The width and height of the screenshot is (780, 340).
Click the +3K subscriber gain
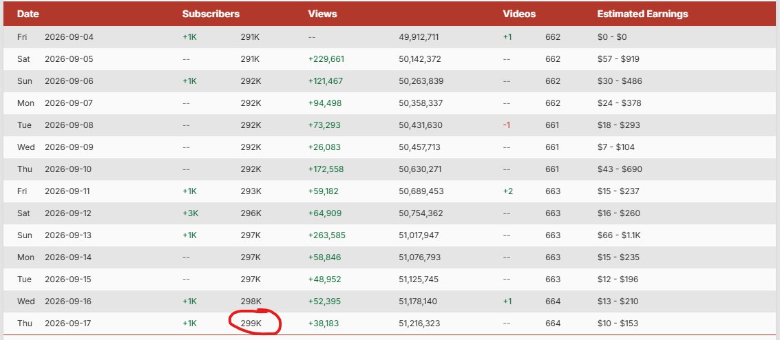pyautogui.click(x=191, y=213)
